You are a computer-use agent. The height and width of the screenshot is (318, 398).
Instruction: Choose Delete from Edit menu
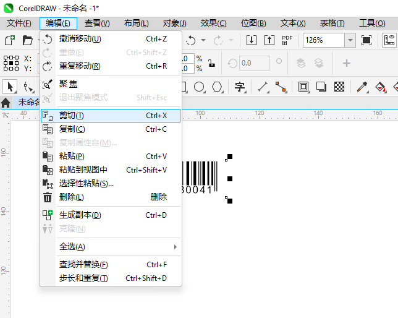pyautogui.click(x=111, y=197)
